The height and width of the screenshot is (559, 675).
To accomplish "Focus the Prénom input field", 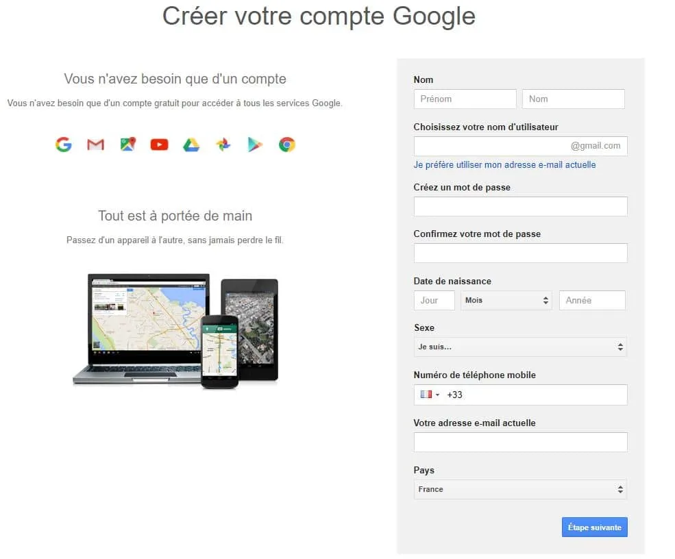I will point(465,99).
